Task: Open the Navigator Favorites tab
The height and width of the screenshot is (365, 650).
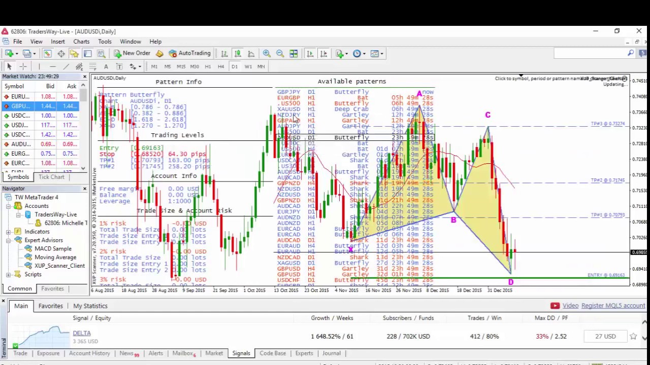Action: [x=52, y=288]
